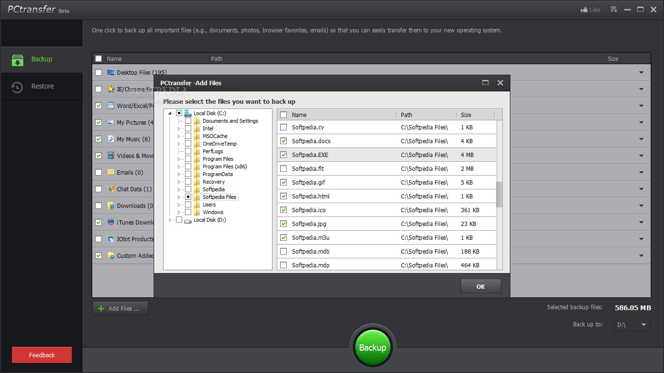The height and width of the screenshot is (373, 664).
Task: Close the Add Files dialog
Action: pos(500,83)
